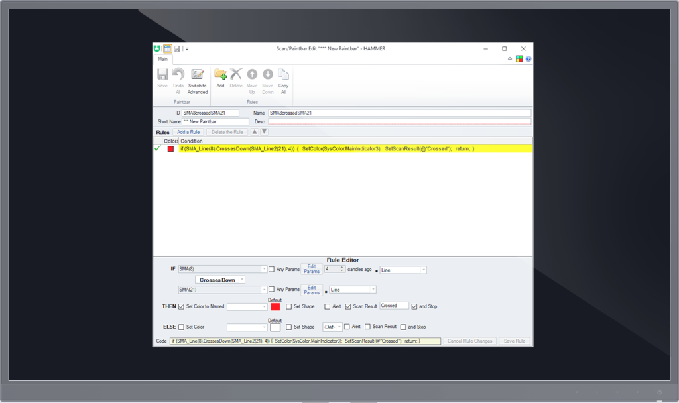This screenshot has height=403, width=679.
Task: Open the Line dropdown beside SMA(21) row
Action: (373, 290)
